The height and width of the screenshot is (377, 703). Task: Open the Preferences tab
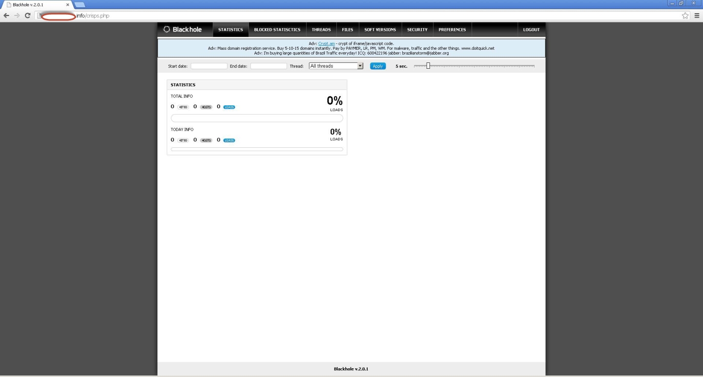pos(452,30)
